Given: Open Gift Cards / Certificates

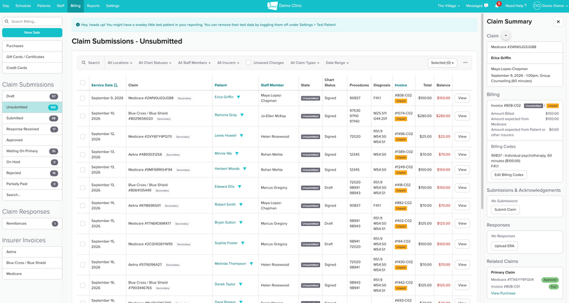Looking at the screenshot, I should [x=32, y=57].
